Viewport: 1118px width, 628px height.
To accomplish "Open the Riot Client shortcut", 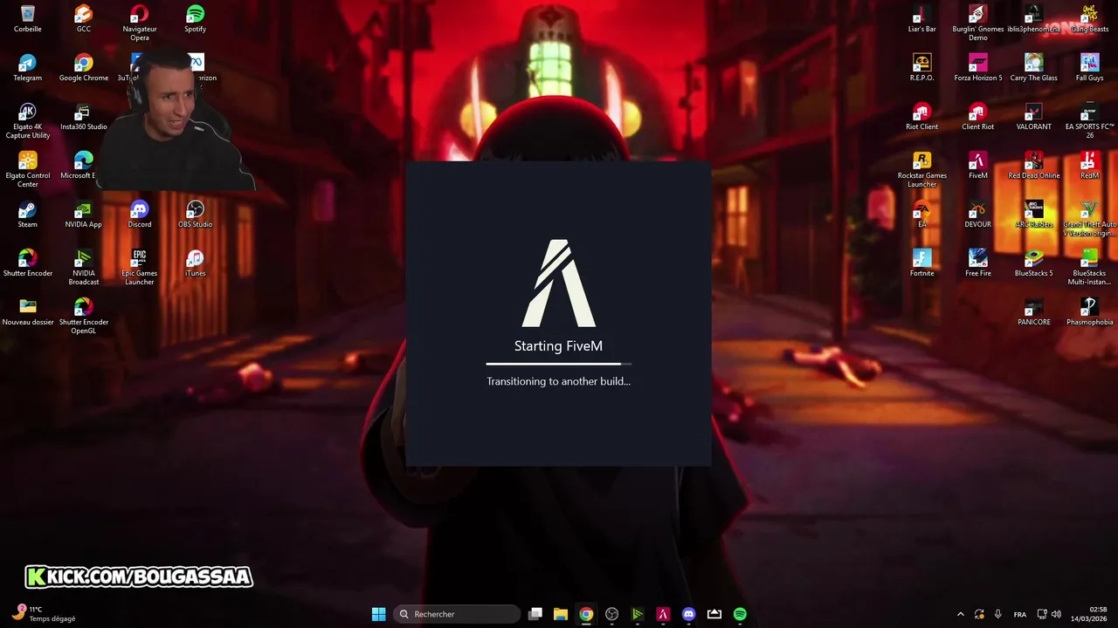I will [922, 117].
